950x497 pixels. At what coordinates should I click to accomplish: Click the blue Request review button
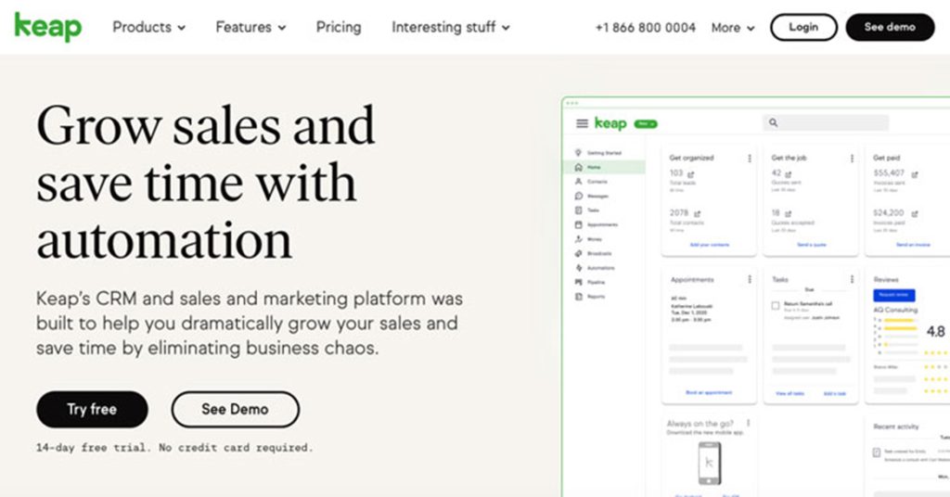click(x=894, y=295)
